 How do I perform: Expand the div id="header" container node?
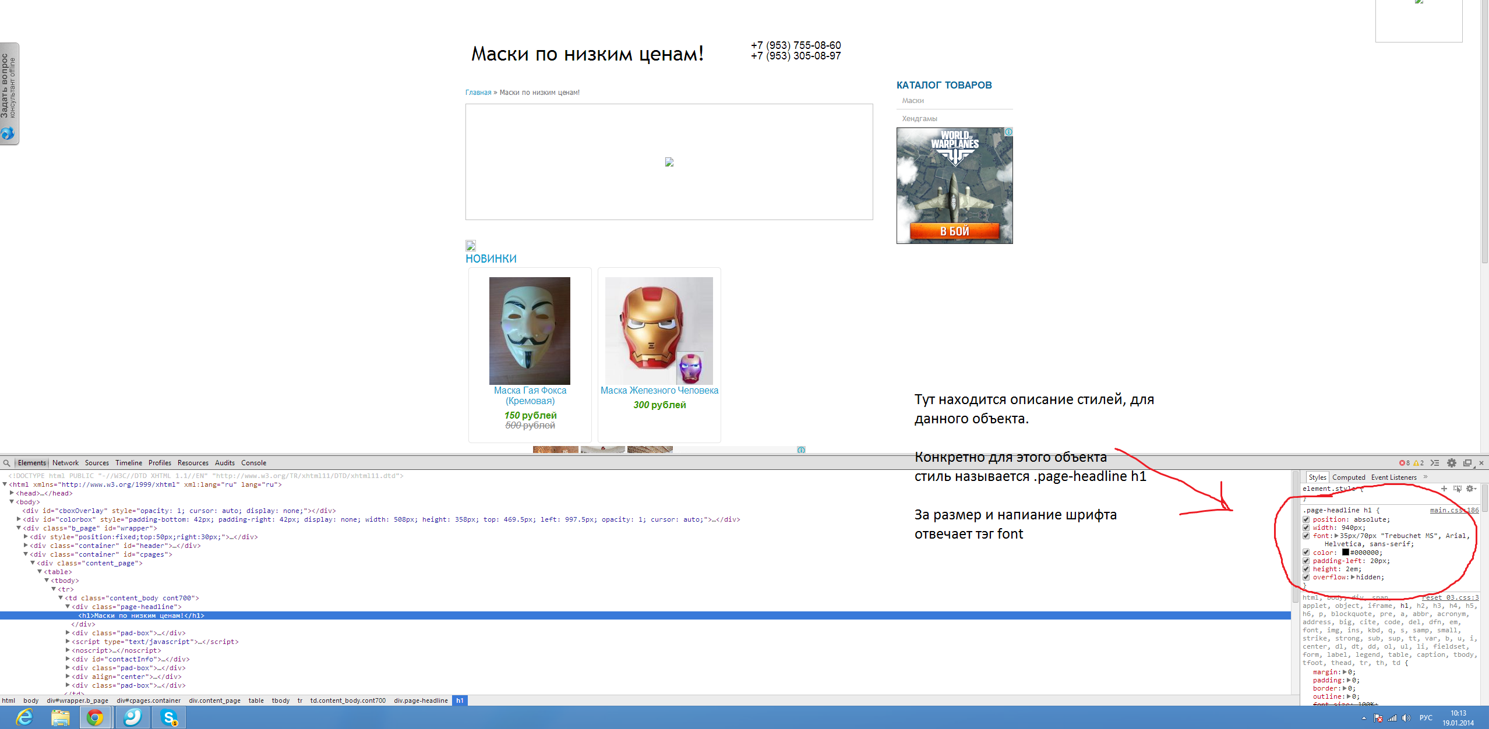tap(26, 546)
